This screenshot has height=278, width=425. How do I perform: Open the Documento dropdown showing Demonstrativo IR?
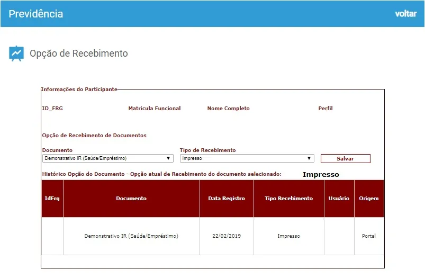(x=108, y=158)
